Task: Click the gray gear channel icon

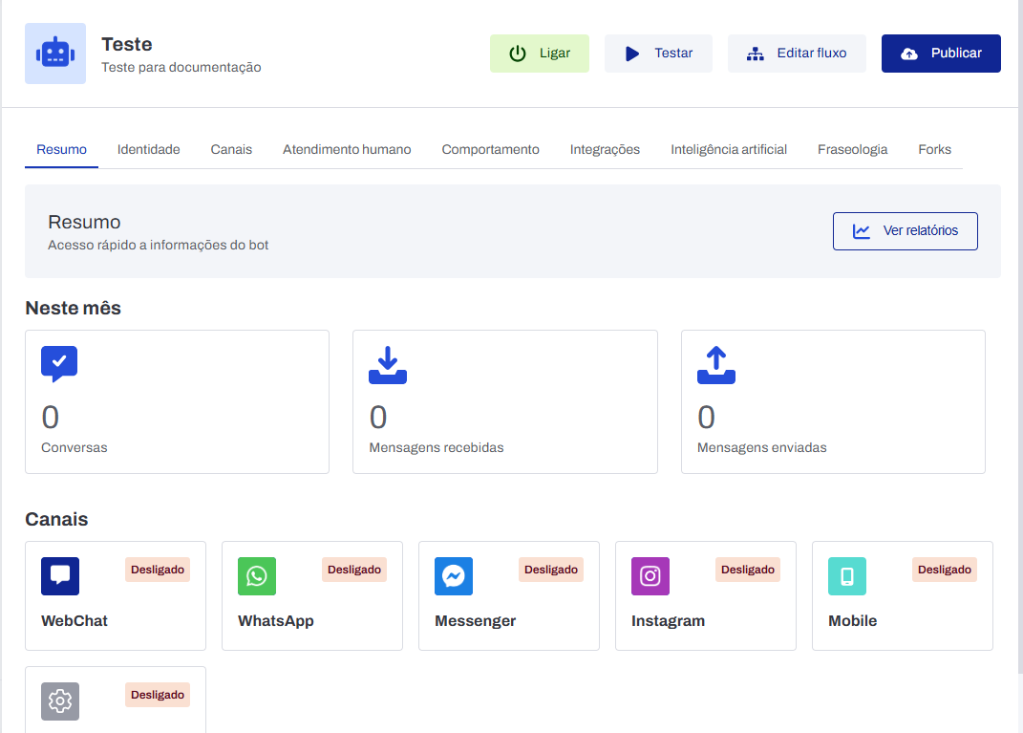Action: pyautogui.click(x=60, y=701)
